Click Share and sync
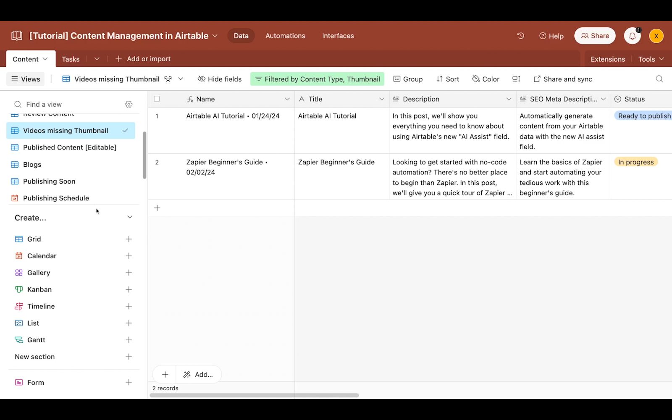This screenshot has width=672, height=420. click(x=563, y=79)
